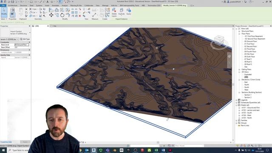
Task: Select the Site floor plan in browser
Action: 246,67
